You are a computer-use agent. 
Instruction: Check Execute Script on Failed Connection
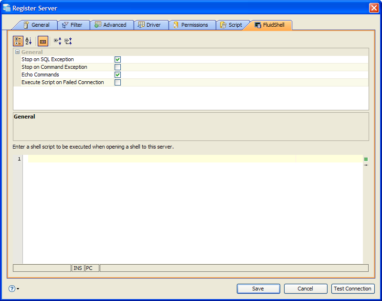[117, 82]
